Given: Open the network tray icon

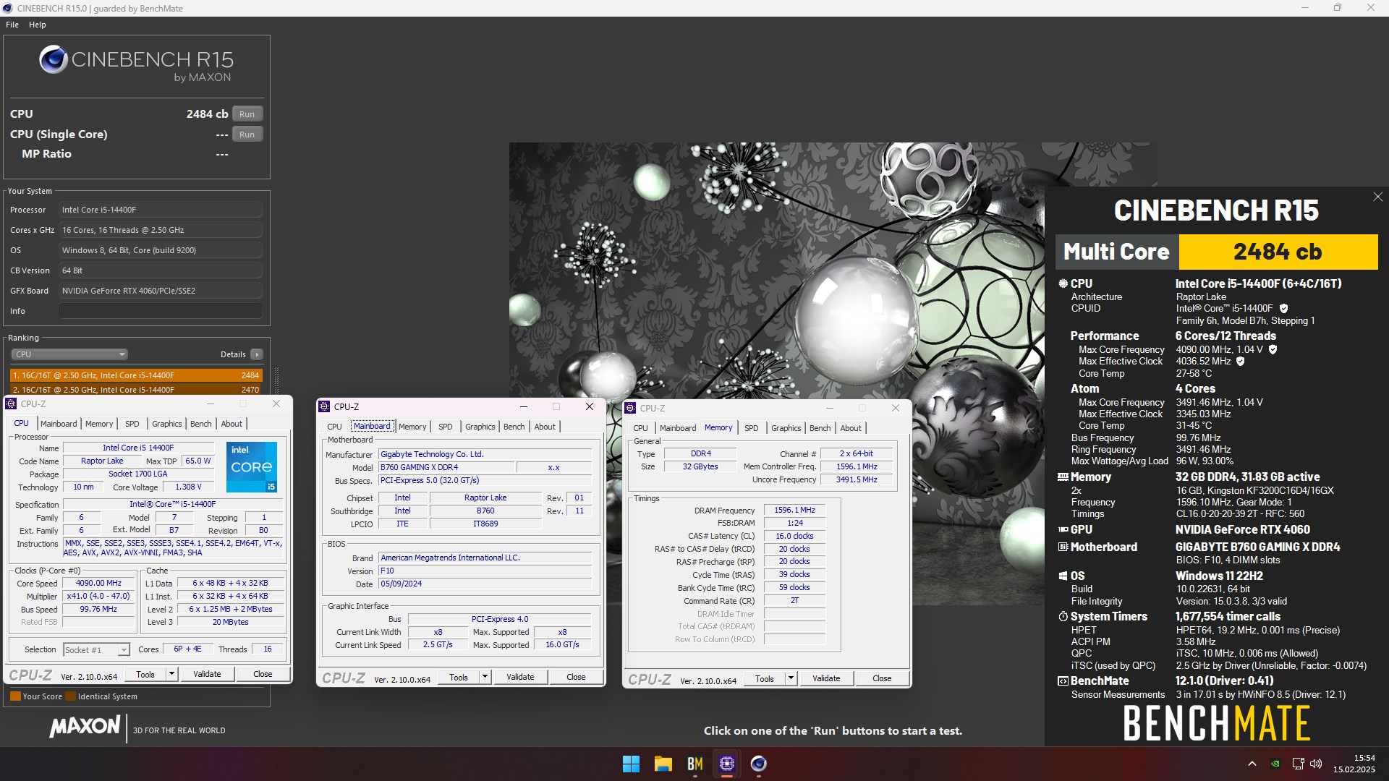Looking at the screenshot, I should tap(1298, 764).
